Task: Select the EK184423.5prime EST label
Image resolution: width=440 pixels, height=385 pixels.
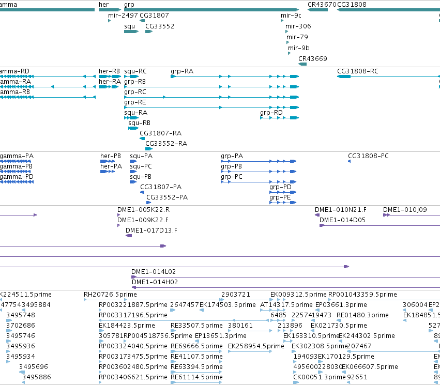Action: pyautogui.click(x=127, y=326)
